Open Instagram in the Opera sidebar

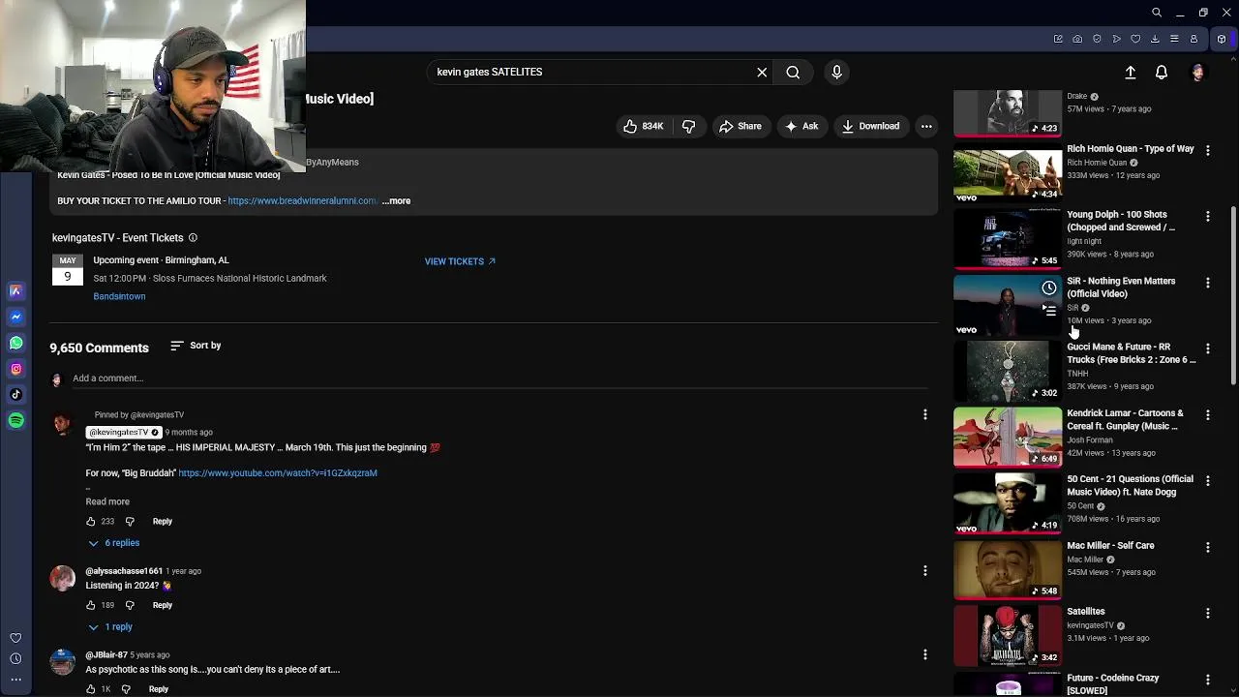[x=15, y=369]
